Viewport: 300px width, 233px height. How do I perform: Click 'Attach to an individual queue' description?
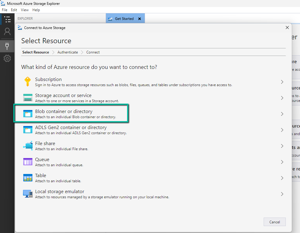point(59,165)
